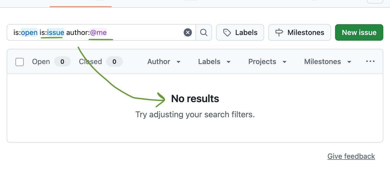Viewport: 390px width, 195px height.
Task: Click the purple '@me' token in the search
Action: click(98, 33)
